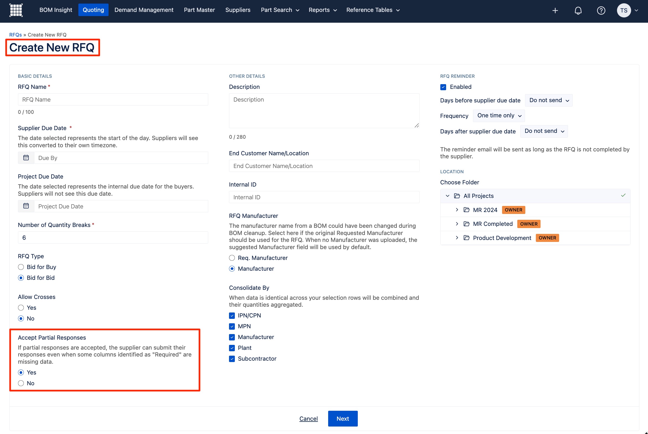648x434 pixels.
Task: Select the All Projects folder row
Action: 535,196
